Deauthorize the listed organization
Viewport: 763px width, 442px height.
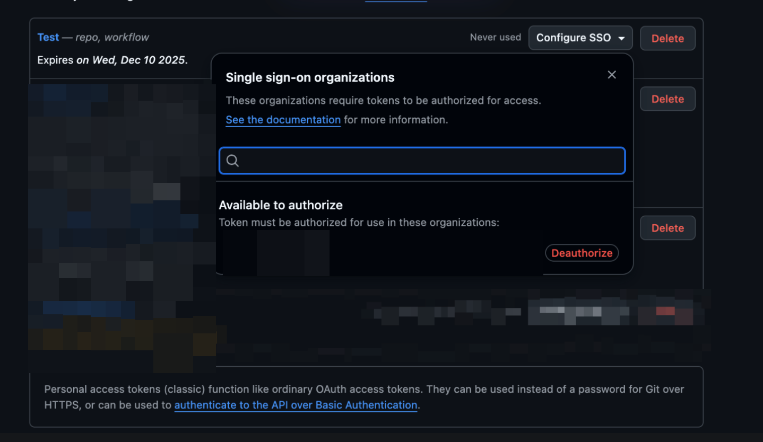[x=582, y=253]
